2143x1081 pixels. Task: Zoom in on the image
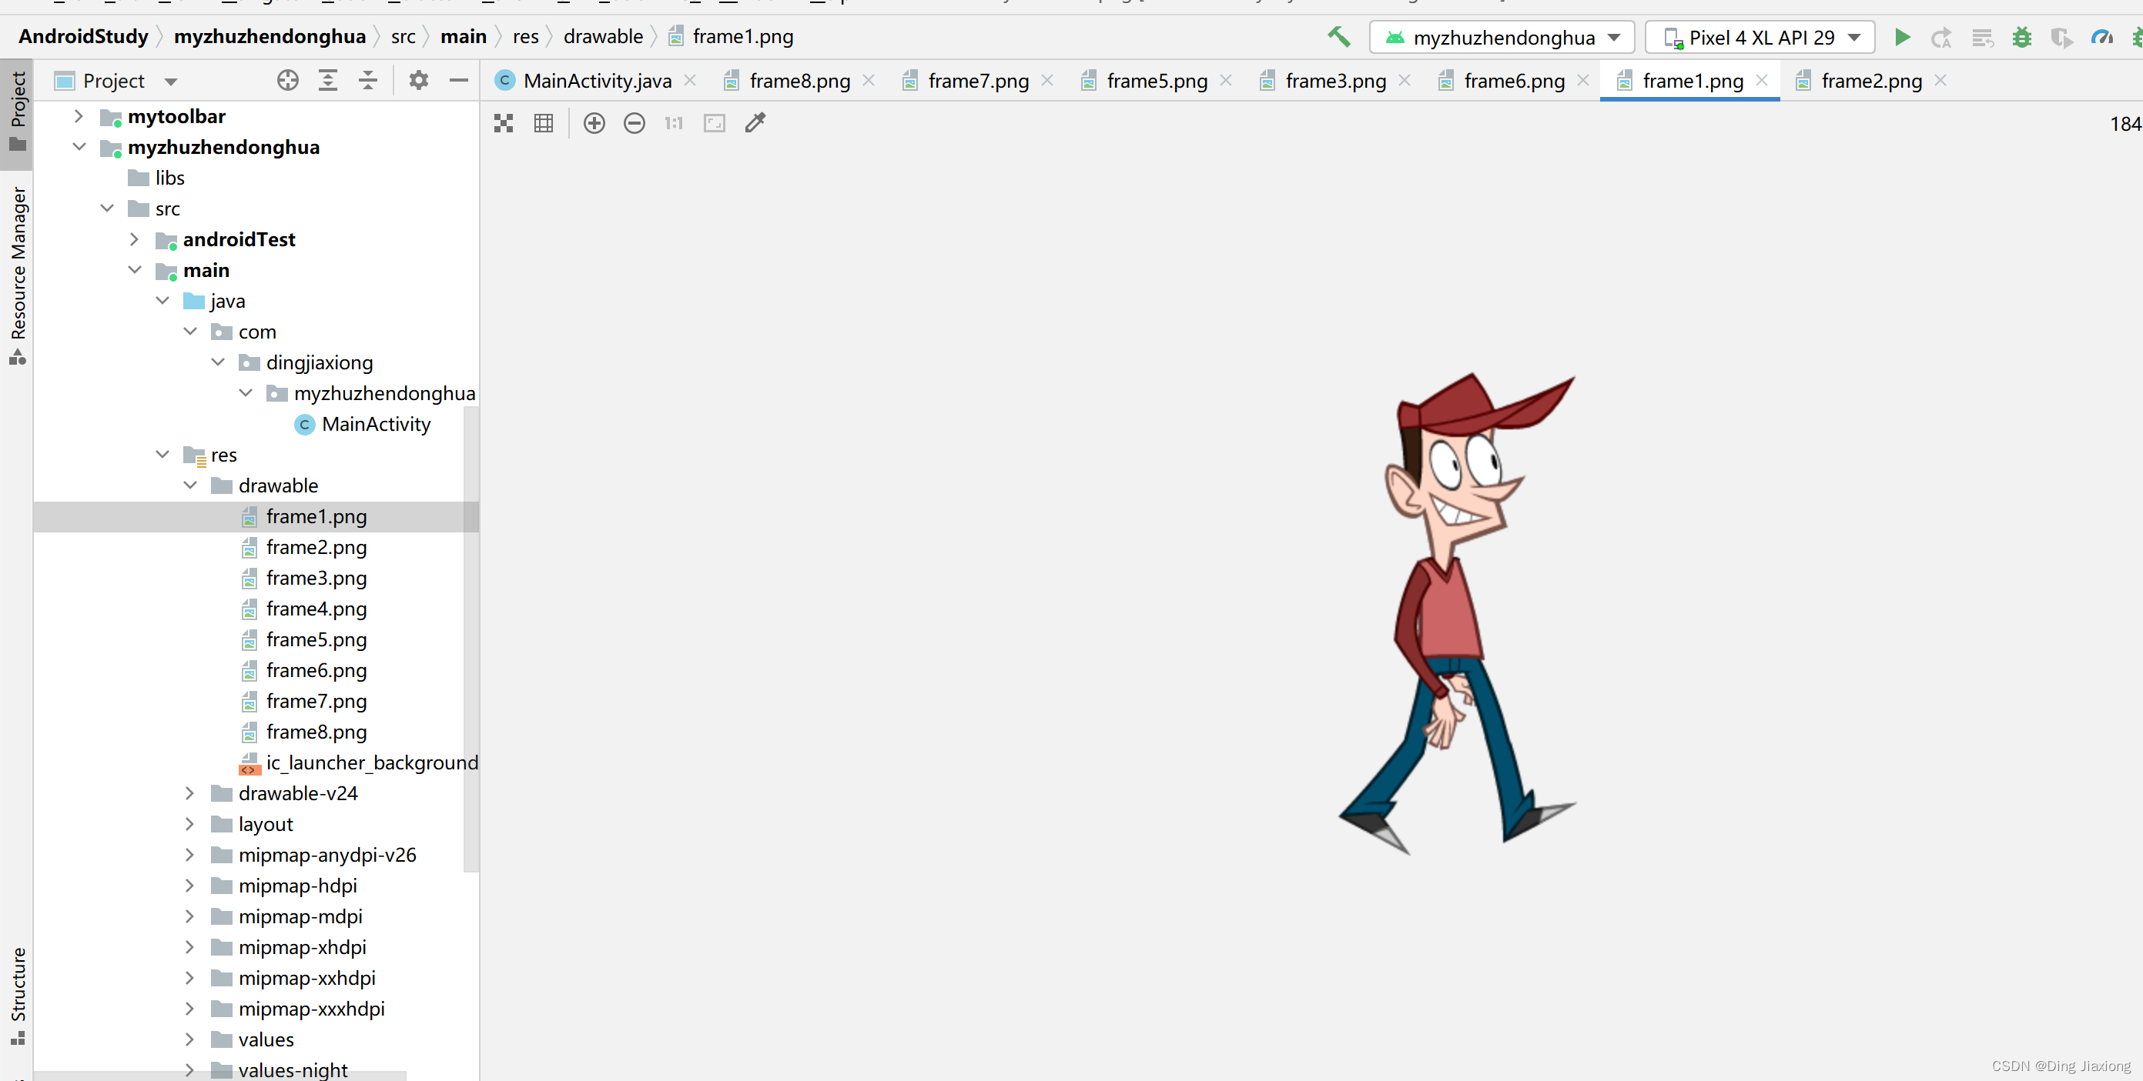coord(594,124)
